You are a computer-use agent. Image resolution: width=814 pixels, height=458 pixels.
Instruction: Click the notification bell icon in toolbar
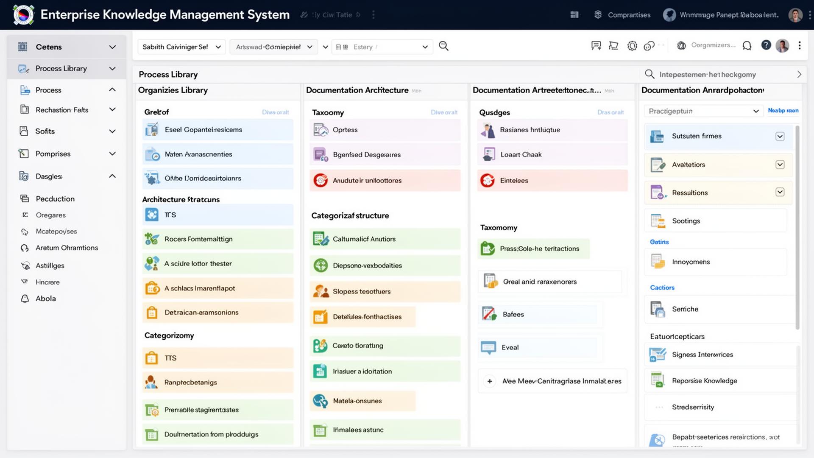(747, 46)
